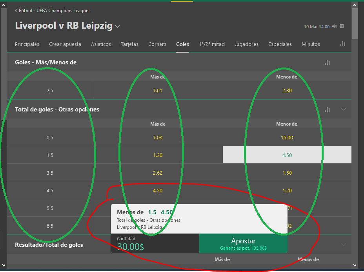The height and width of the screenshot is (272, 364).
Task: Click the right scrollbar down arrow
Action: pyautogui.click(x=355, y=265)
